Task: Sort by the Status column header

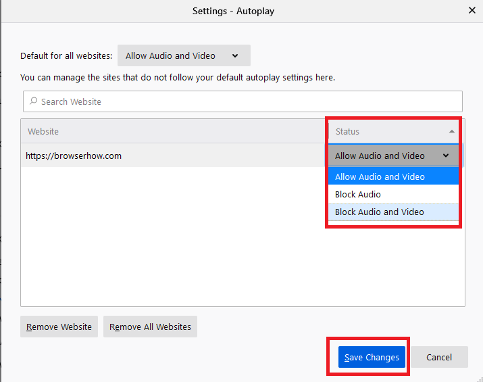Action: (x=393, y=131)
